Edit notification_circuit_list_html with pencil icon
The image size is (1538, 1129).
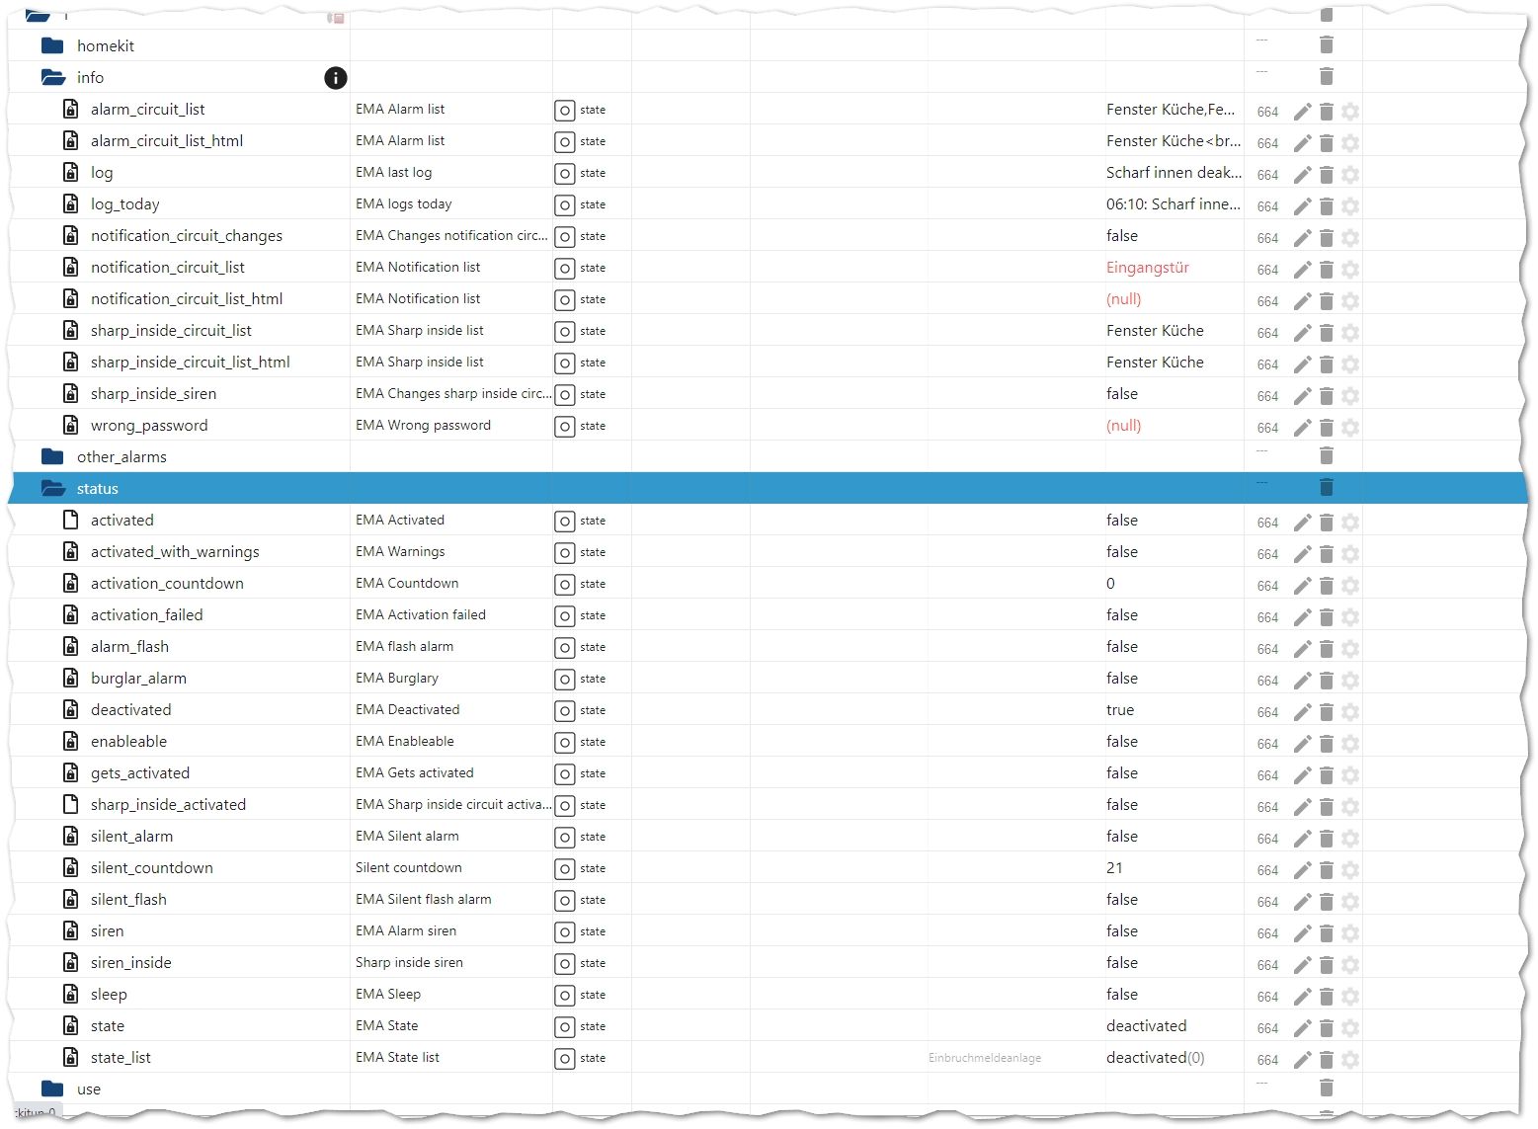pyautogui.click(x=1302, y=301)
